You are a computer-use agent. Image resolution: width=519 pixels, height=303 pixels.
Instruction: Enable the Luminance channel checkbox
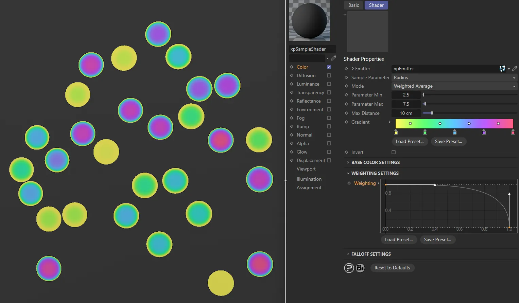(x=329, y=84)
